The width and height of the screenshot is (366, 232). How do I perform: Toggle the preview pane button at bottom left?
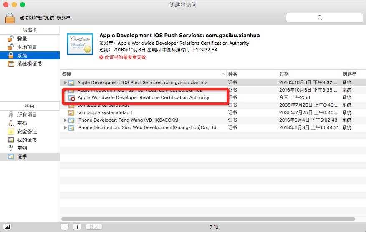tap(7, 227)
